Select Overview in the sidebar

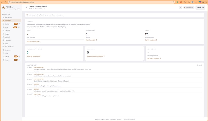[x=11, y=21]
